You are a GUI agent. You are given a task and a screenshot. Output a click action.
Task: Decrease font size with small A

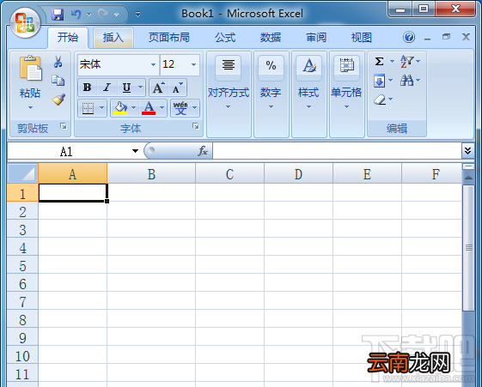tap(177, 88)
